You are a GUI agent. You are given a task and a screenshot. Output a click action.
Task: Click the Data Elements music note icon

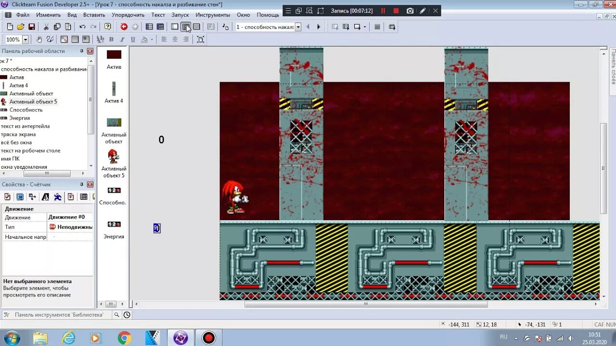point(225,27)
